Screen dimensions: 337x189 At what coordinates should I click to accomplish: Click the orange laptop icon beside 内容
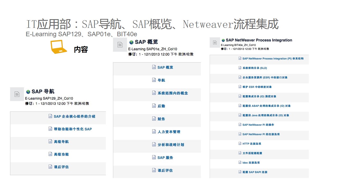tap(59, 47)
